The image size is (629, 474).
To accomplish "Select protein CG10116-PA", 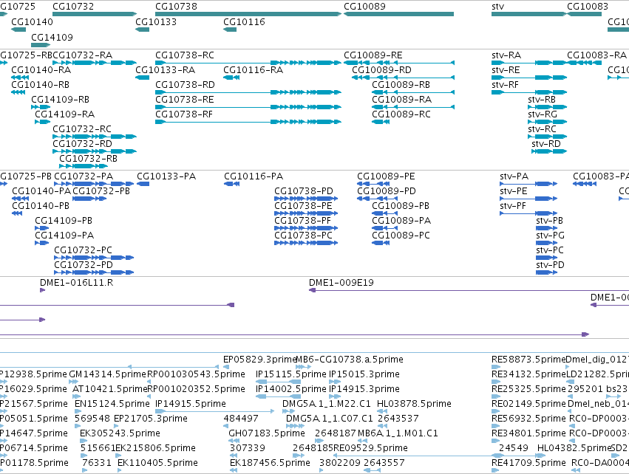I will [x=254, y=176].
